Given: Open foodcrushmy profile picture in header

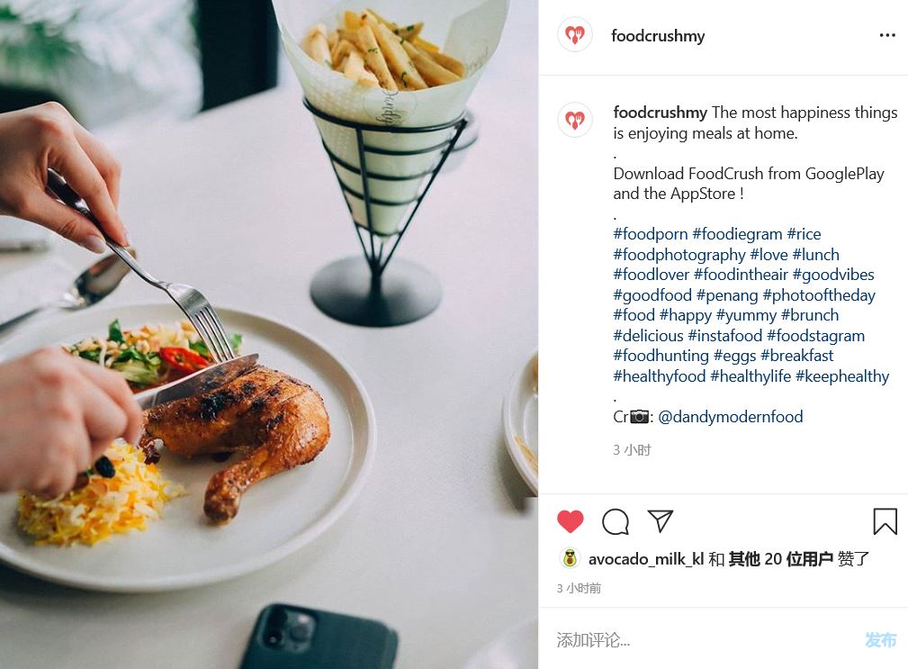Looking at the screenshot, I should (575, 35).
